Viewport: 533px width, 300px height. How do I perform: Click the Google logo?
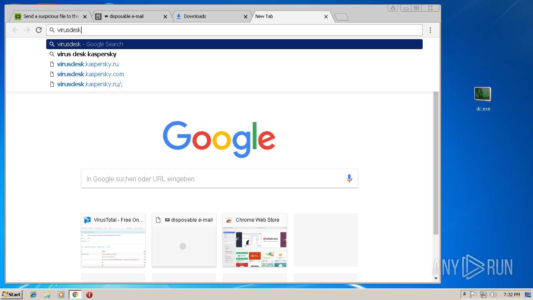[219, 139]
